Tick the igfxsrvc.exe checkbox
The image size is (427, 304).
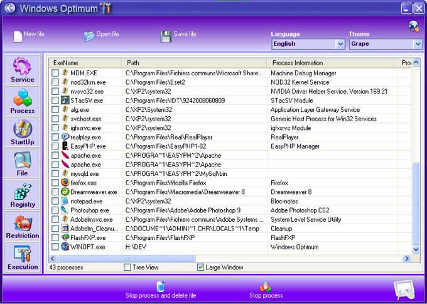coord(55,128)
